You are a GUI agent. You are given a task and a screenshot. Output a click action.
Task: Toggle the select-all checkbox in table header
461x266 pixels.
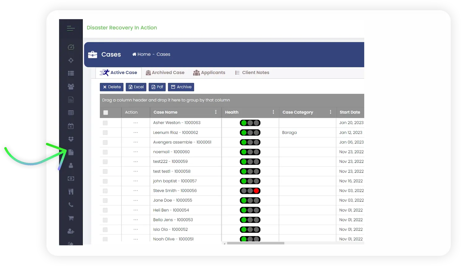pyautogui.click(x=106, y=113)
